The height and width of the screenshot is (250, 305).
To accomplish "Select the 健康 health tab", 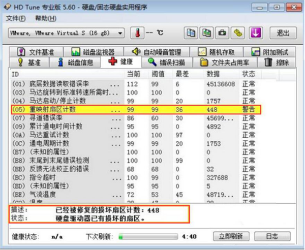I will tap(121, 62).
